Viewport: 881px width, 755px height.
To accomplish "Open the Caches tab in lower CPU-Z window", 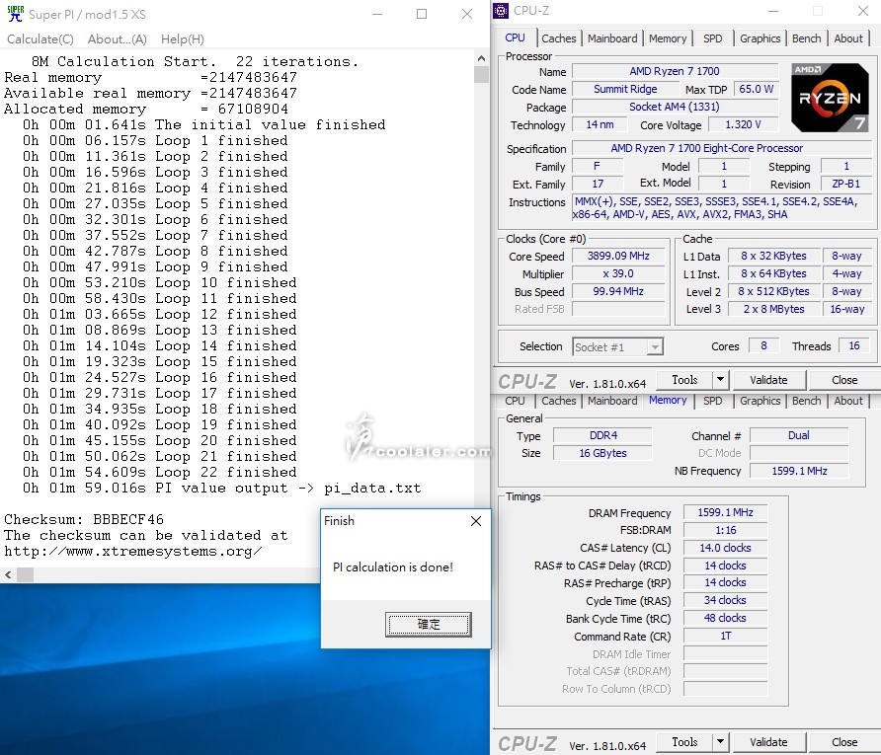I will (558, 401).
